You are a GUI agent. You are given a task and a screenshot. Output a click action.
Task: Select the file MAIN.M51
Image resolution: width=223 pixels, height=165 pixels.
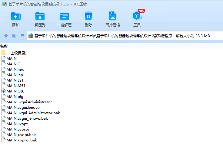(x=13, y=86)
